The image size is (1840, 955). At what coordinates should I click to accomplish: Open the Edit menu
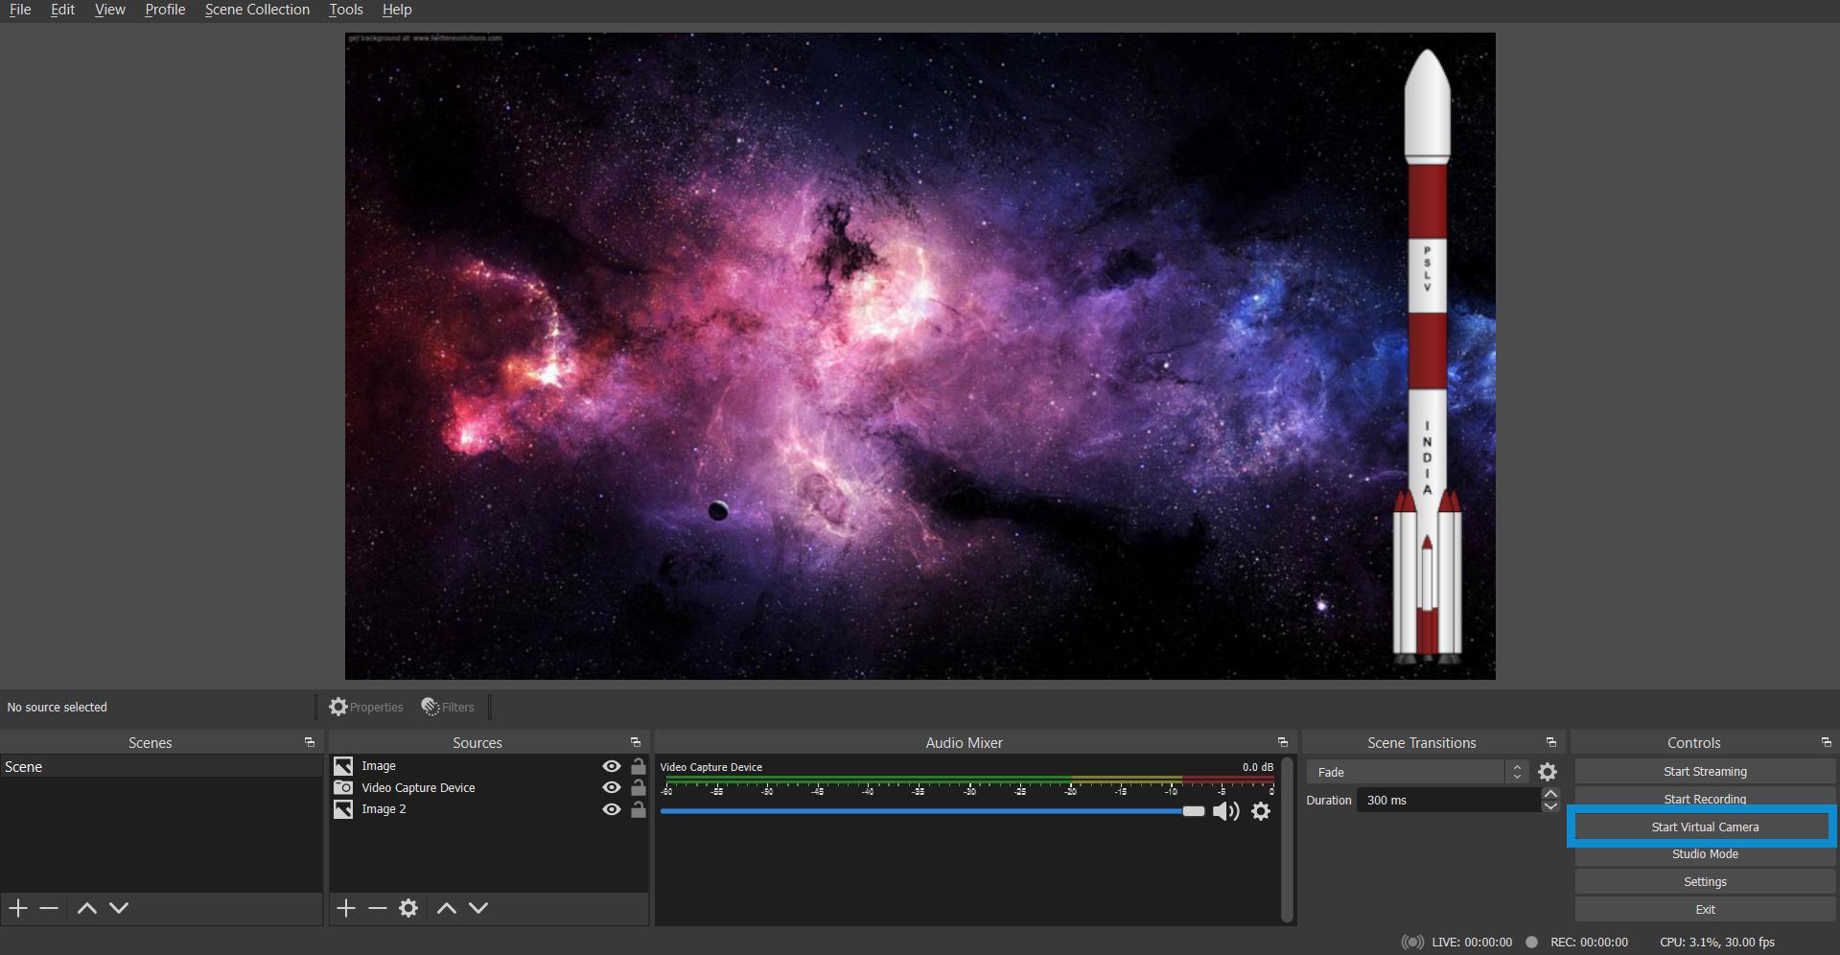pyautogui.click(x=62, y=10)
